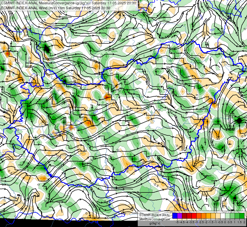Pick green swatch between 1 and 1.5
This screenshot has width=247, height=227.
(237, 216)
